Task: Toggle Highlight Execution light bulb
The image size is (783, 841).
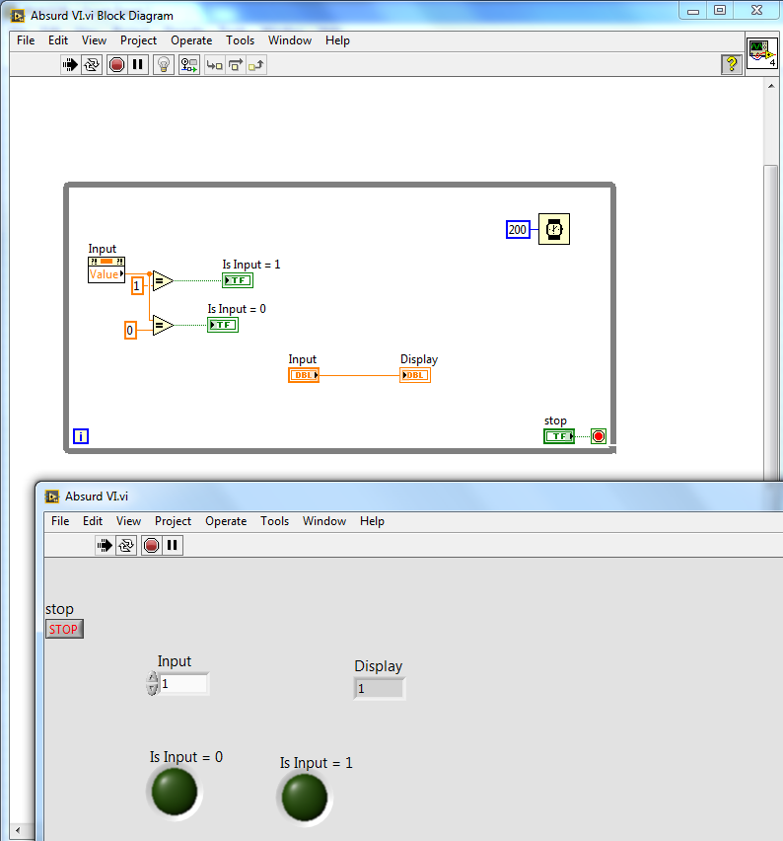Action: [x=164, y=65]
